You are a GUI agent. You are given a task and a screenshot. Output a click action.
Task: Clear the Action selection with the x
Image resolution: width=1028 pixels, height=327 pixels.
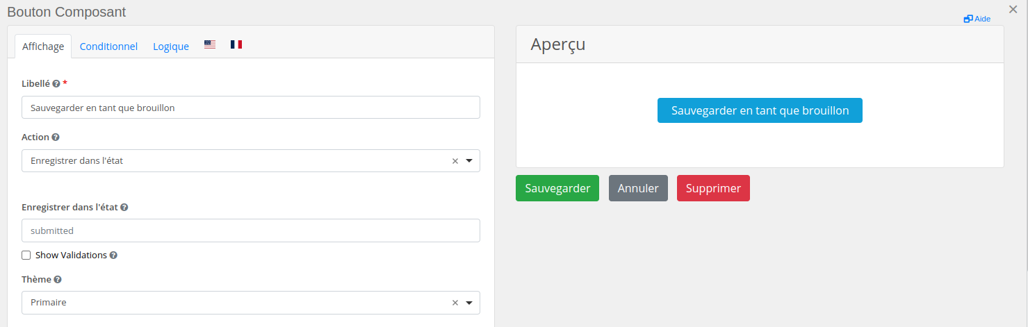[x=455, y=161]
